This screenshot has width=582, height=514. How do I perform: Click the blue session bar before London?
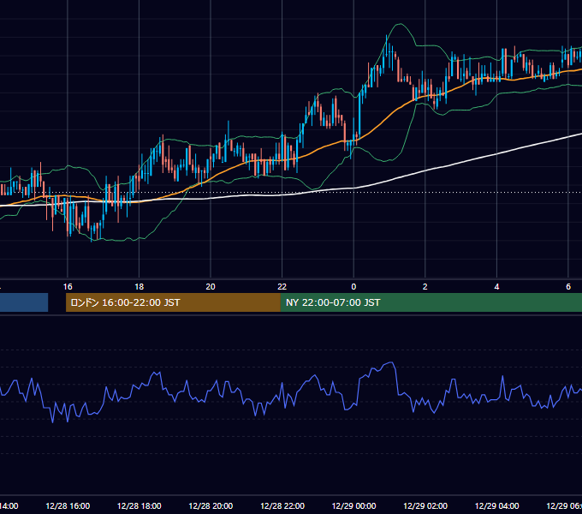pyautogui.click(x=24, y=302)
